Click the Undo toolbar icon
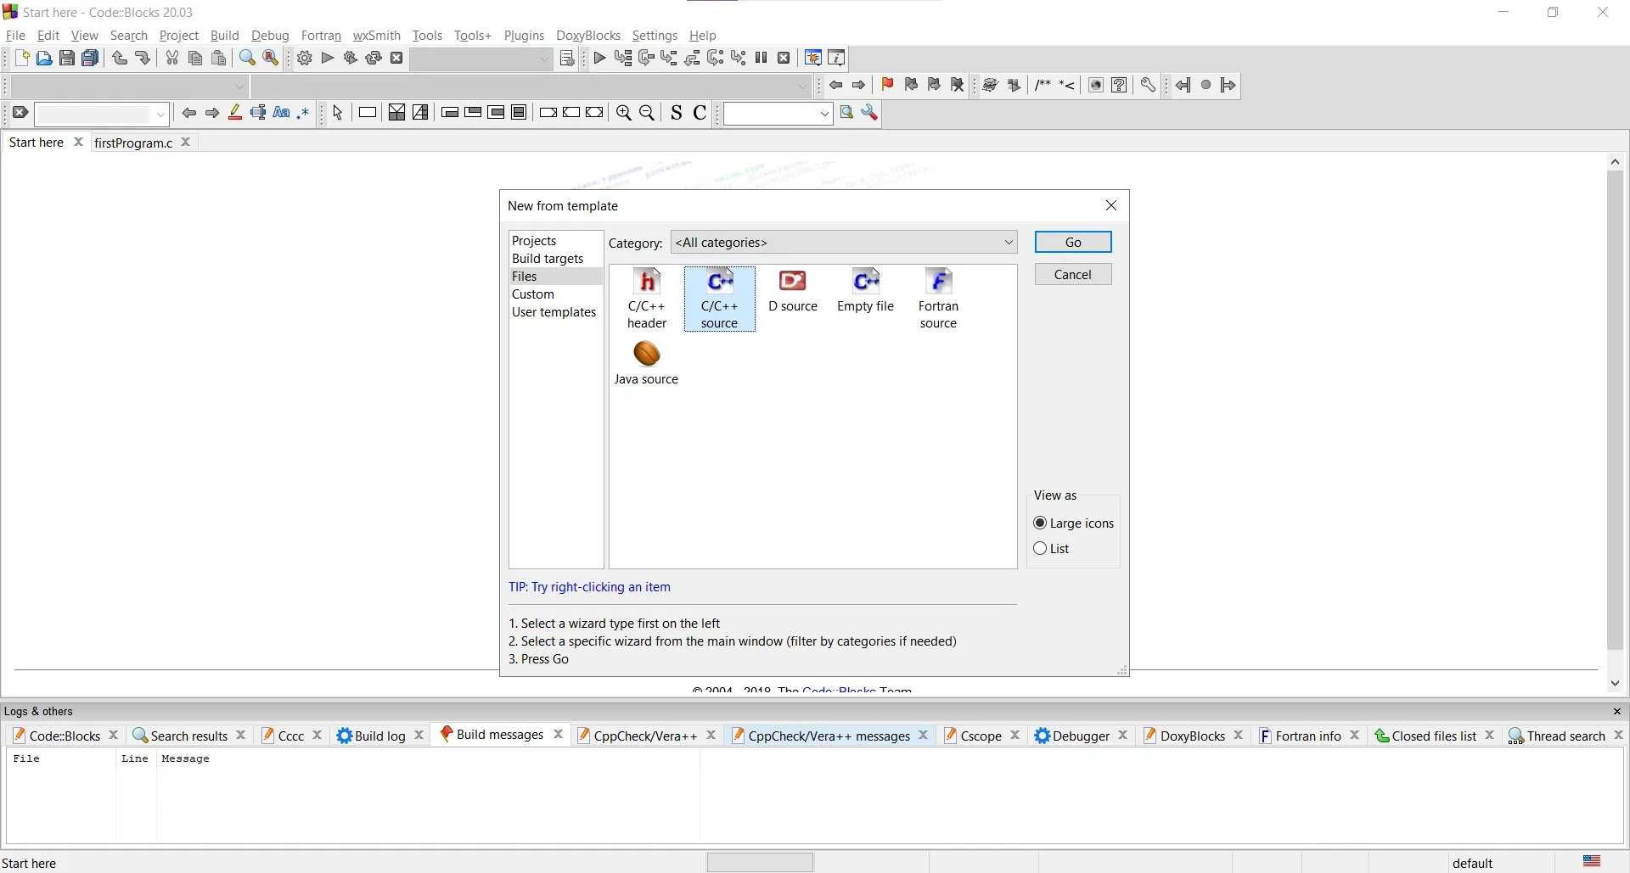 point(120,59)
